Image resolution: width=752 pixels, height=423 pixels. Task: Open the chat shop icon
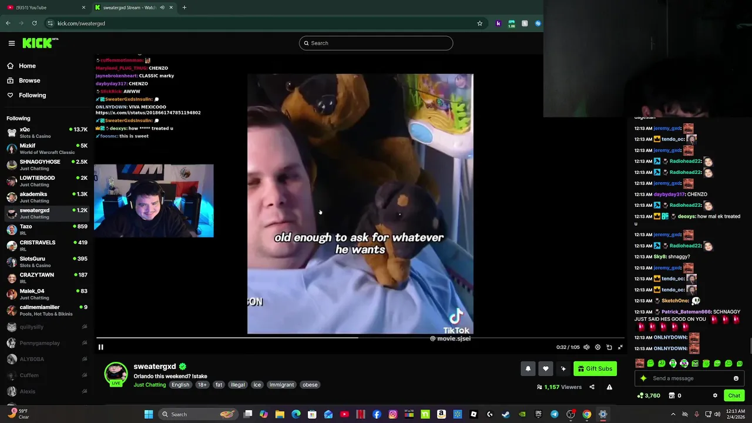[672, 395]
